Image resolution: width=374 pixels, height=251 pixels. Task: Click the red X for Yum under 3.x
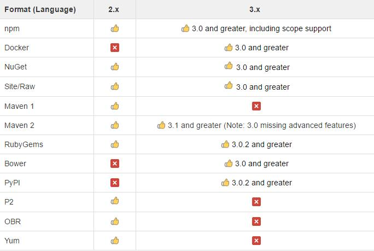point(256,241)
